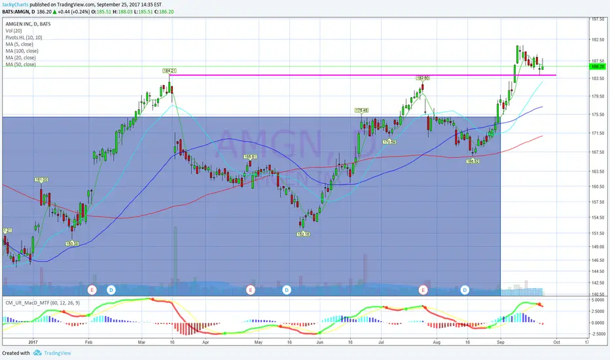The height and width of the screenshot is (360, 610).
Task: Click the Jun label on time axis
Action: pyautogui.click(x=320, y=342)
